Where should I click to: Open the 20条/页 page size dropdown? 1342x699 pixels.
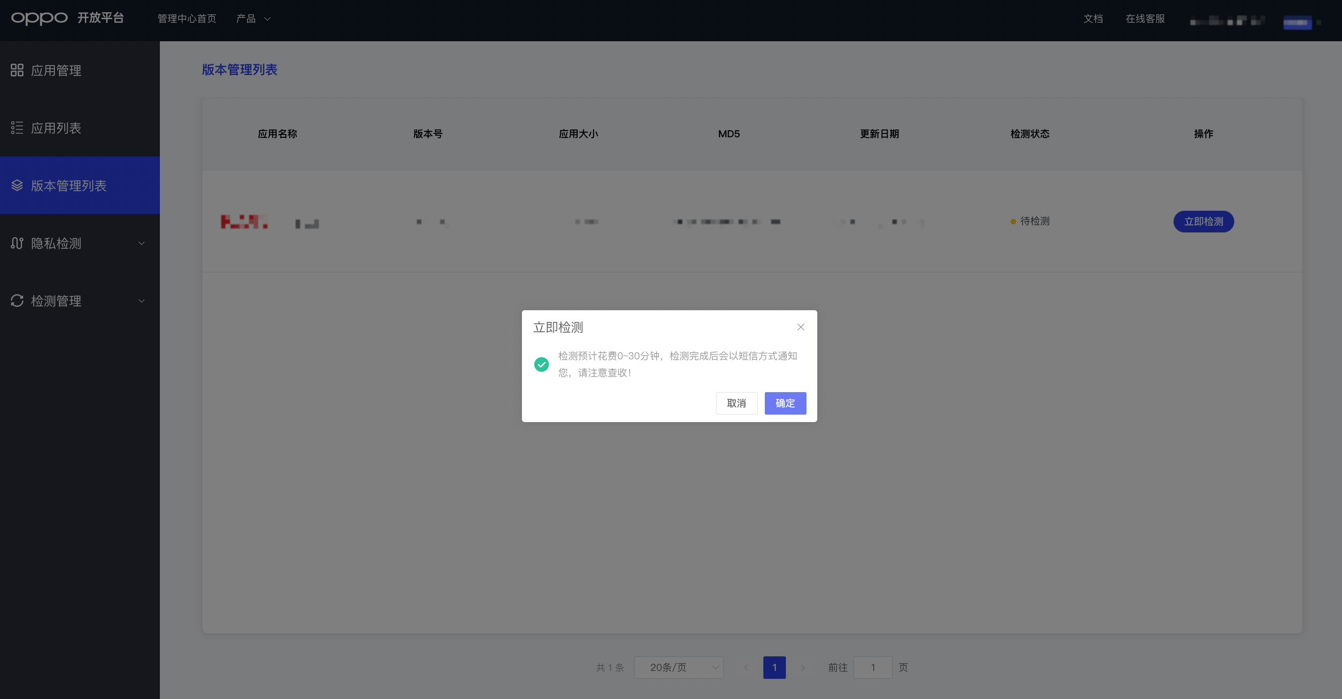tap(679, 667)
